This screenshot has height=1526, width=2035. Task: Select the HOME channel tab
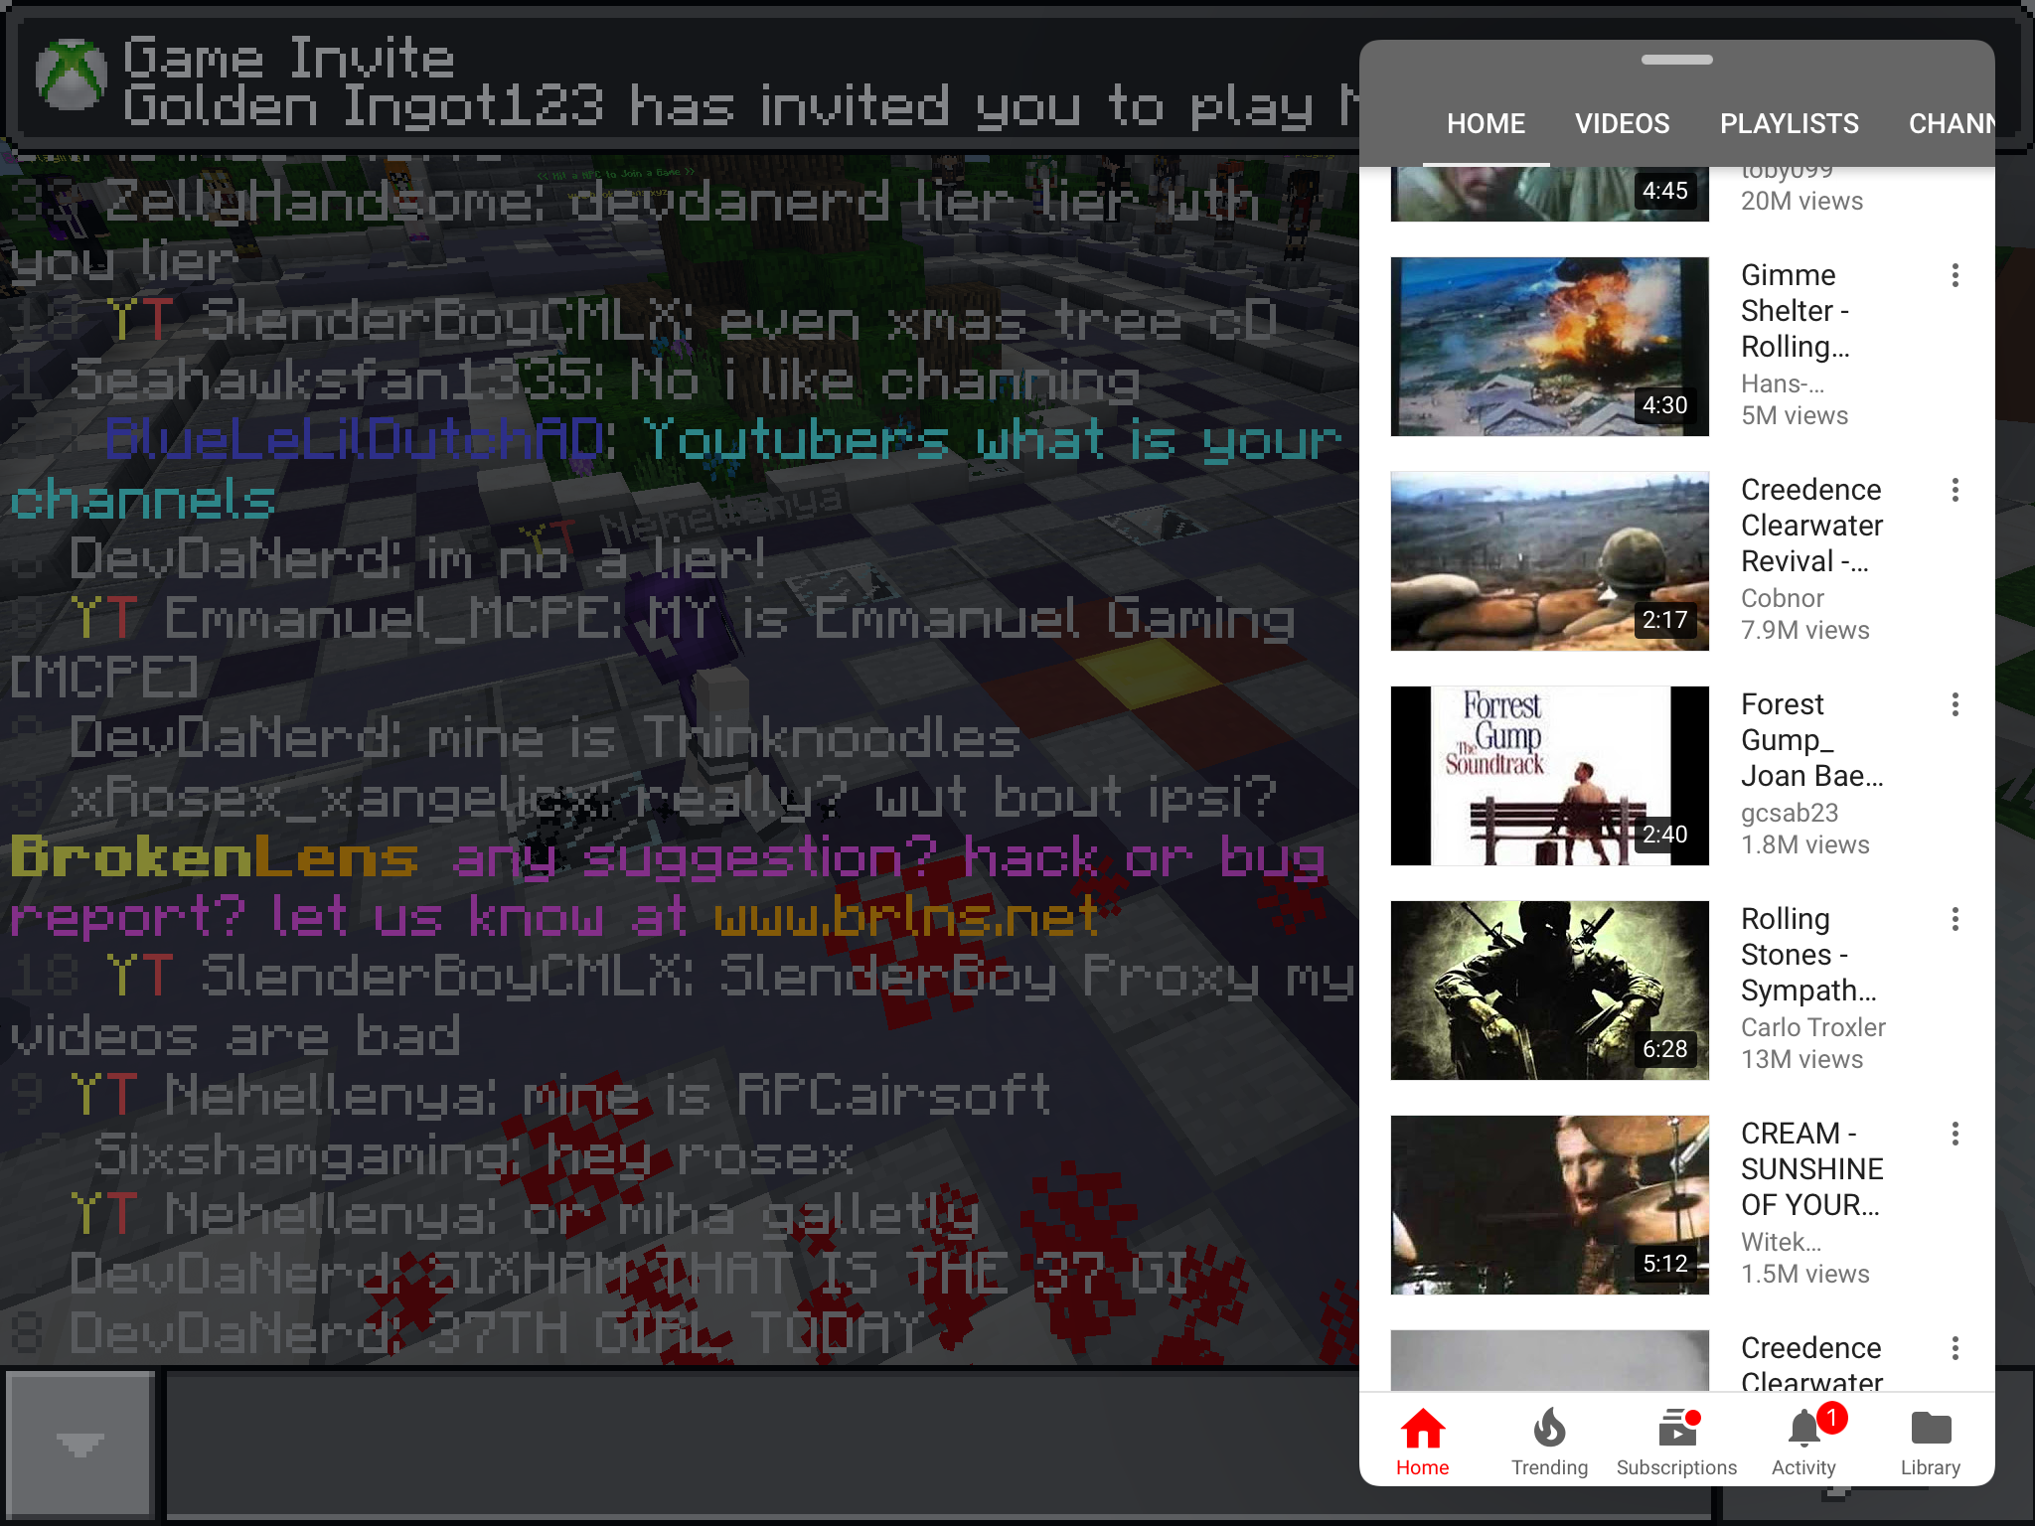pyautogui.click(x=1486, y=124)
